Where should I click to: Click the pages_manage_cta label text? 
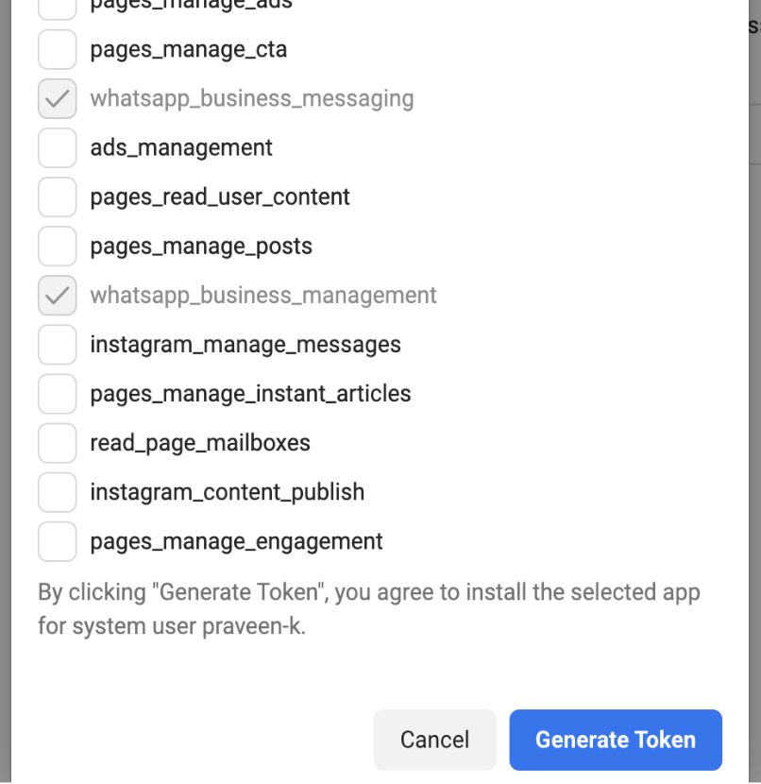click(x=189, y=50)
